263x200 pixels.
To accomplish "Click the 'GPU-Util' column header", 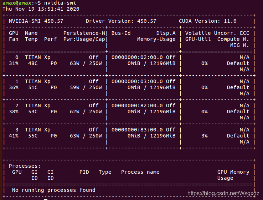I will (198, 39).
